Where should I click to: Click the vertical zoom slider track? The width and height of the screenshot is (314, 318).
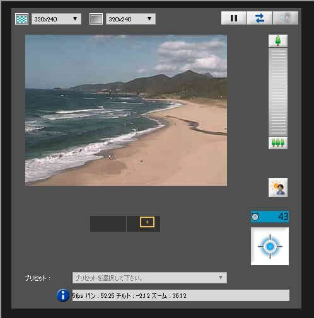tap(278, 92)
